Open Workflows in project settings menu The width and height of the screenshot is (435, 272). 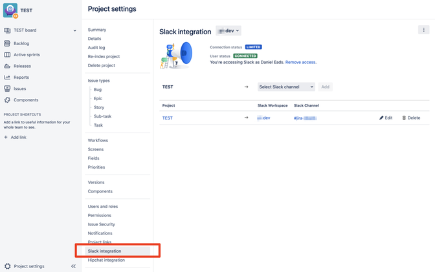(98, 140)
